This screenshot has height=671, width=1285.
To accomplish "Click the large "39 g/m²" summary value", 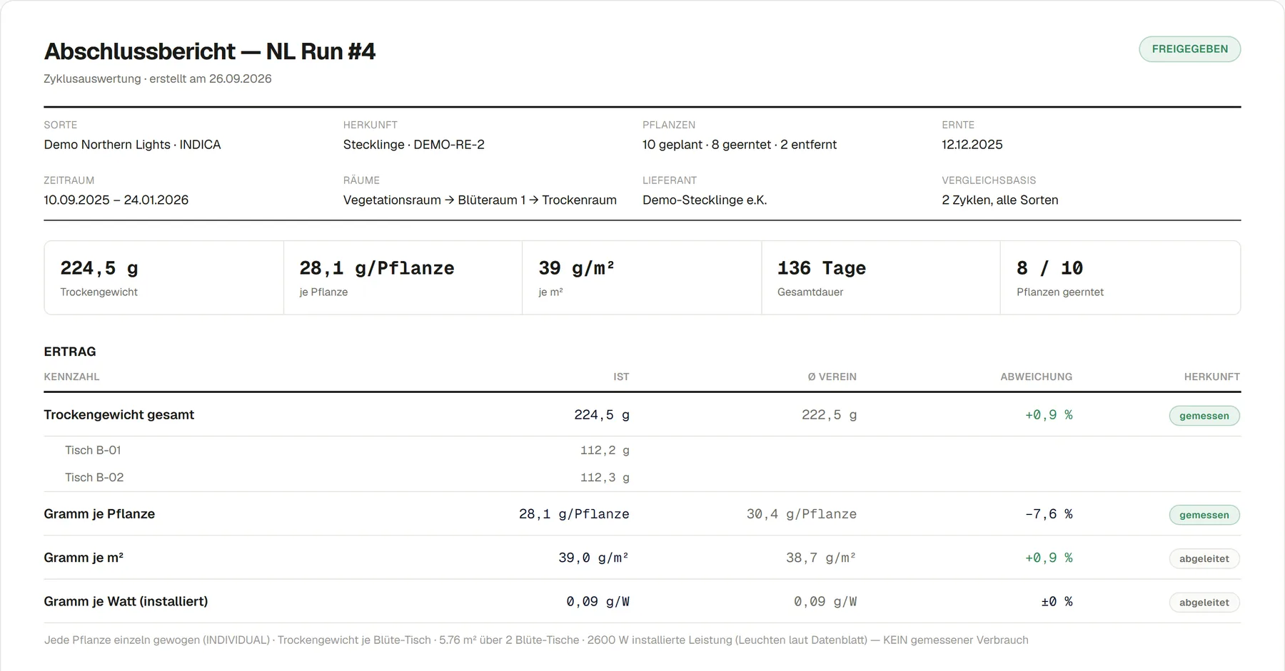I will point(576,268).
